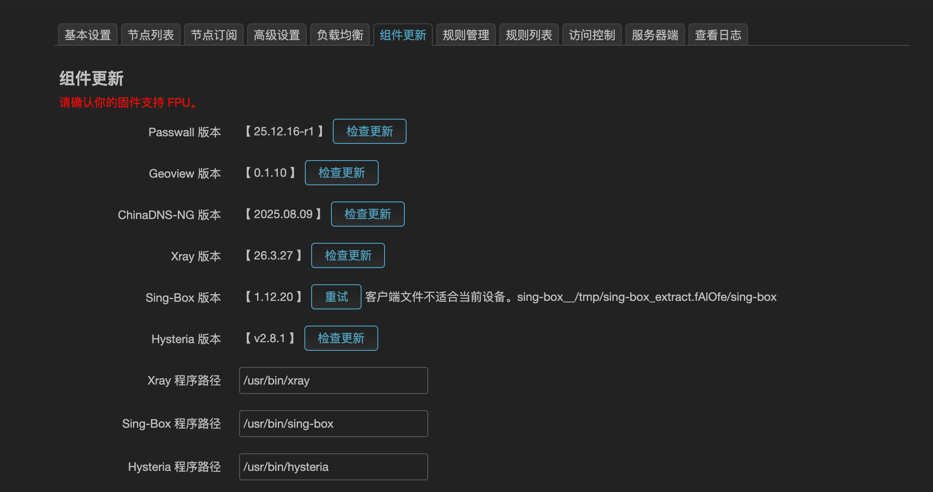Check for Geoview updates

pos(341,173)
